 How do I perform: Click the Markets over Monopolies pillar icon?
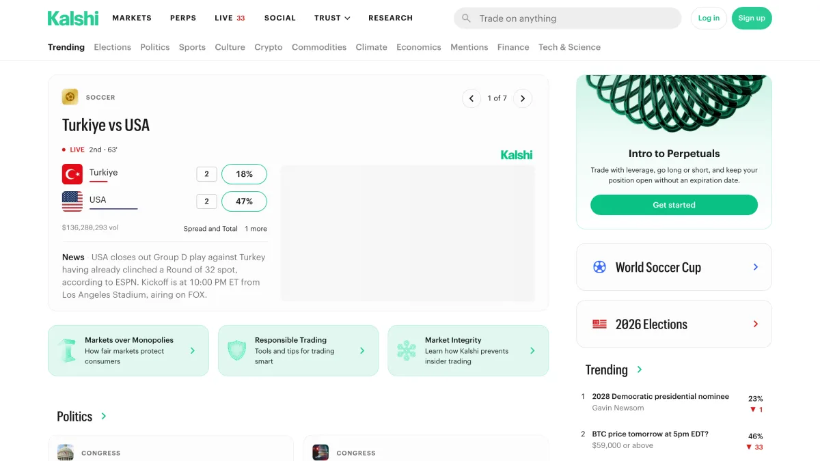pyautogui.click(x=66, y=350)
